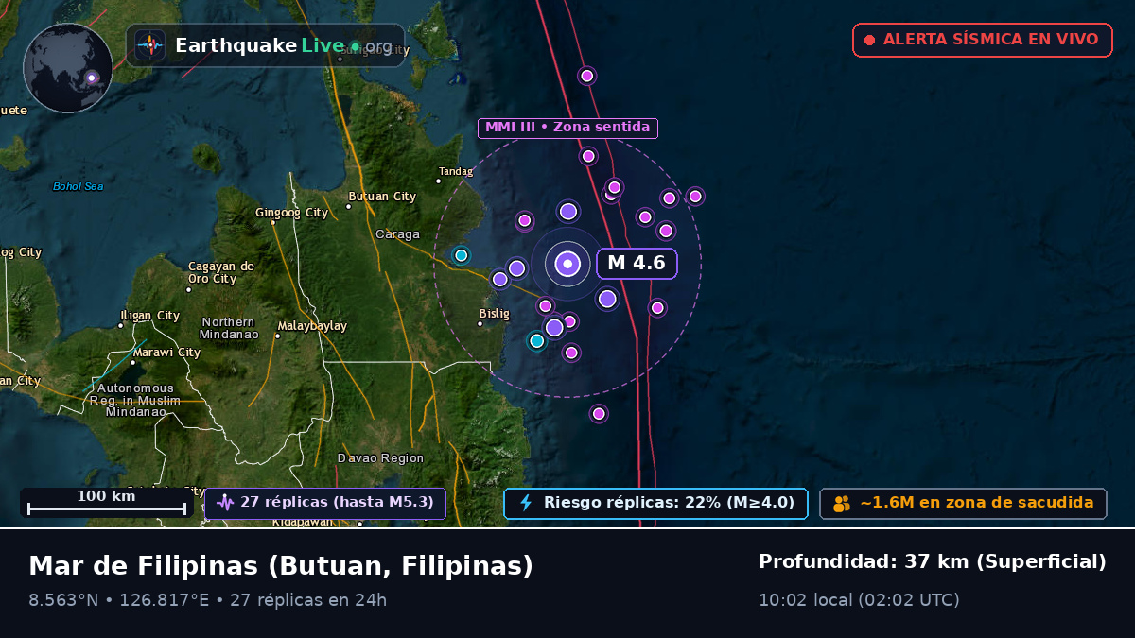1135x638 pixels.
Task: Select the isolated southern aftershock marker offshore of Davao
Action: [599, 413]
